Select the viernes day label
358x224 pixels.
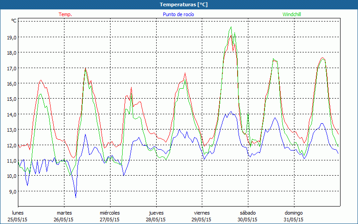click(x=202, y=213)
